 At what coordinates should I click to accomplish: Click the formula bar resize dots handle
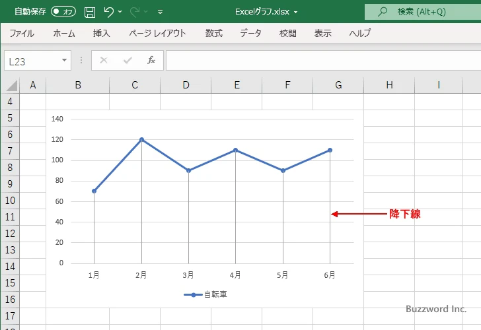coord(81,60)
